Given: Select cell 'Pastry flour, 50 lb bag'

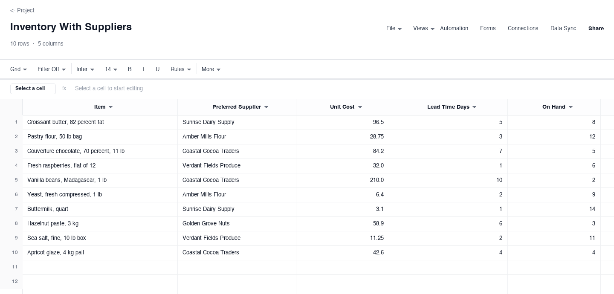Looking at the screenshot, I should tap(100, 137).
